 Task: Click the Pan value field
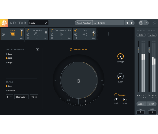pyautogui.click(x=140, y=112)
